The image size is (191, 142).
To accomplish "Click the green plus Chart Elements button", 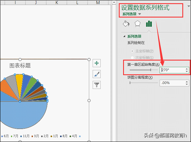I will pyautogui.click(x=97, y=63).
